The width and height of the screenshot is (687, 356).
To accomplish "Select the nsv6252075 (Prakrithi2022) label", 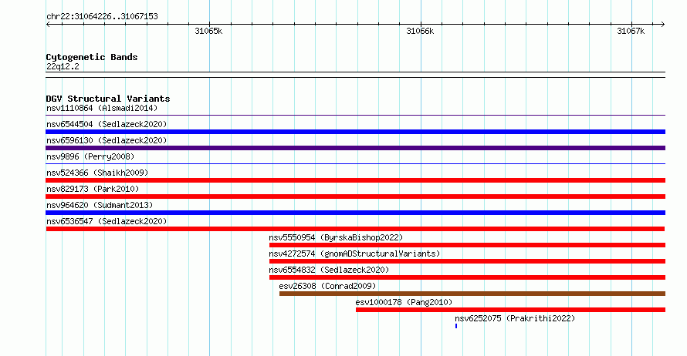I will (515, 318).
